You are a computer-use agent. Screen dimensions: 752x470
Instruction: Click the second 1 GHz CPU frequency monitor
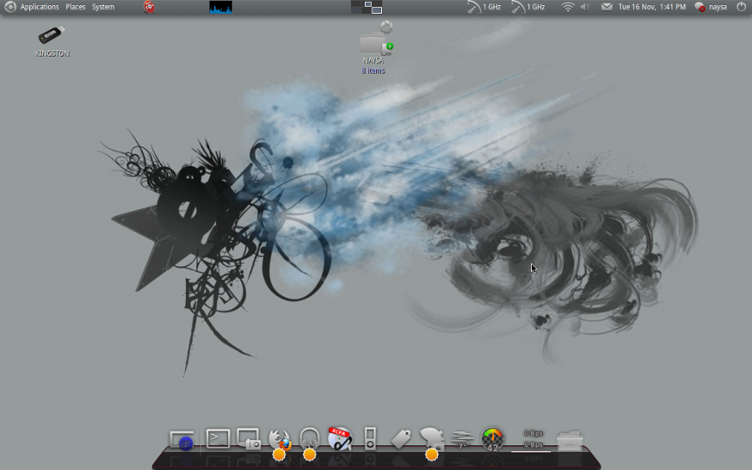click(528, 7)
